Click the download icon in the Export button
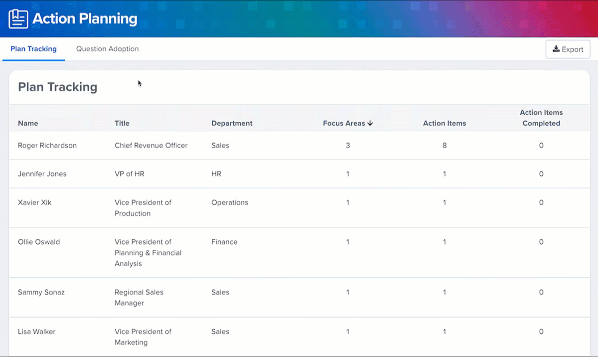This screenshot has width=598, height=357. tap(556, 49)
